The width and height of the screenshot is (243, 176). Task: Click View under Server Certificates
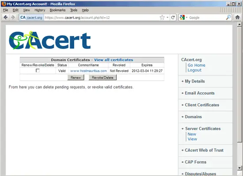pos(192,139)
